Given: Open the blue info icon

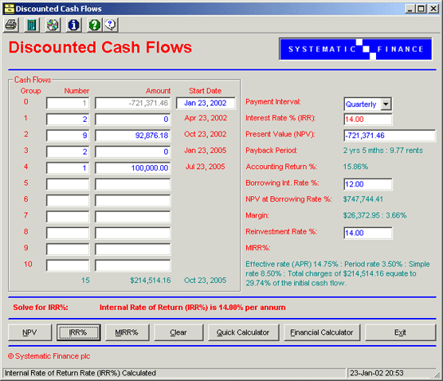Looking at the screenshot, I should click(x=73, y=25).
